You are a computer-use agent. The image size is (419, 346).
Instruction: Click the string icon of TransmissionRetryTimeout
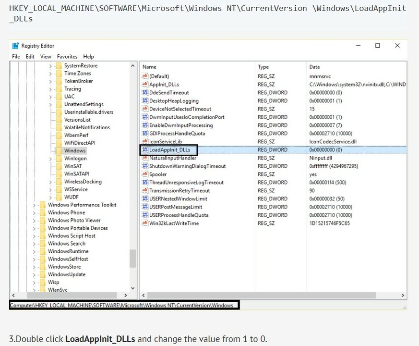pyautogui.click(x=145, y=190)
